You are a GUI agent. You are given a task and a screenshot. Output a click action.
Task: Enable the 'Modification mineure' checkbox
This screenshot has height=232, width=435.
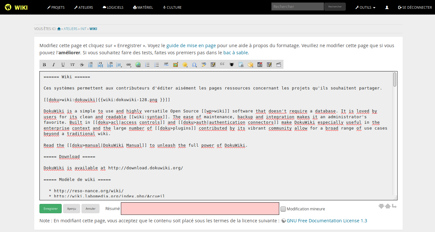[x=283, y=209]
